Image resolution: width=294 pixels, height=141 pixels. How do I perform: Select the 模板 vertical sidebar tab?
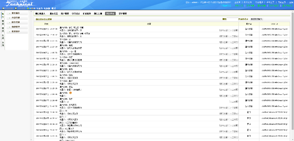point(3,22)
